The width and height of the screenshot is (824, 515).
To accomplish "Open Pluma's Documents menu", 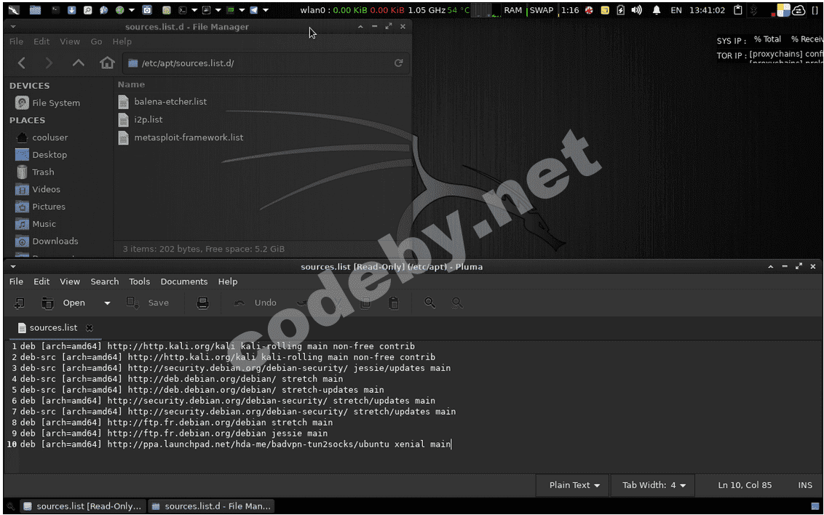I will click(x=184, y=282).
